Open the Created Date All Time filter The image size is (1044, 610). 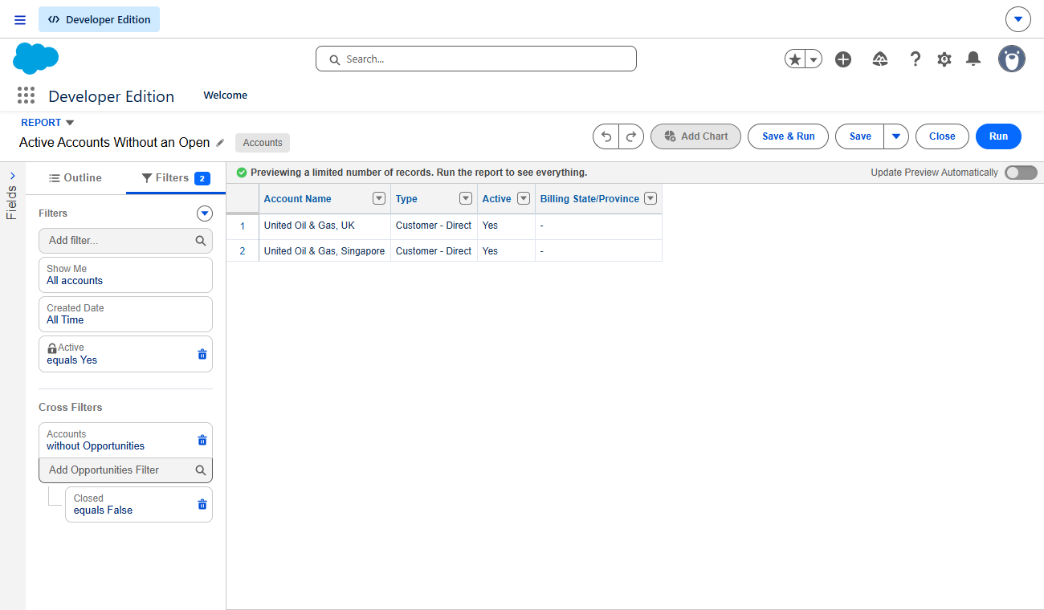pos(125,314)
